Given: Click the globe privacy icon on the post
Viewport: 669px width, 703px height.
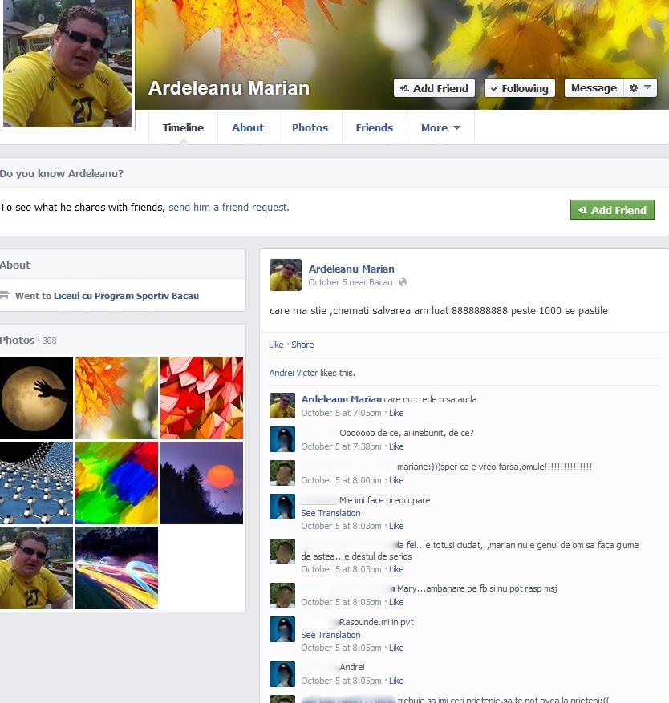Looking at the screenshot, I should click(x=403, y=282).
